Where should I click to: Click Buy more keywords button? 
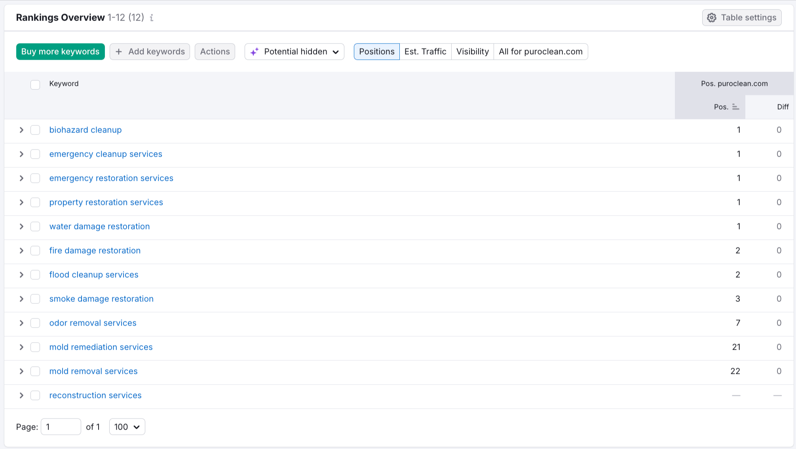pos(60,52)
